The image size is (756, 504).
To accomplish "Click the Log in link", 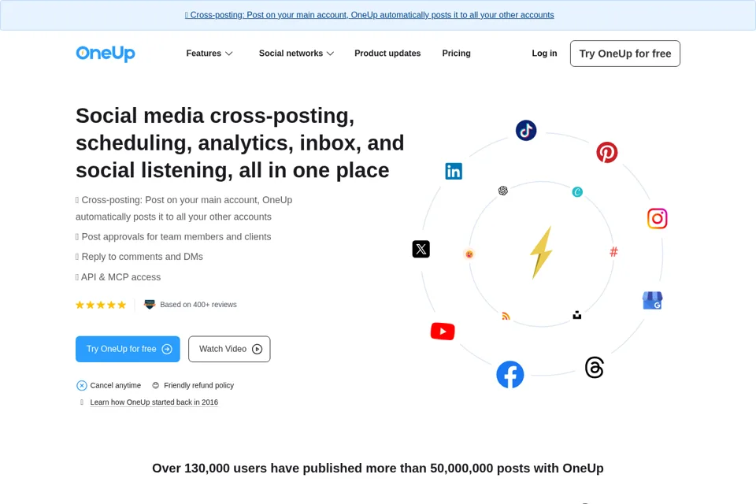I will pos(544,54).
